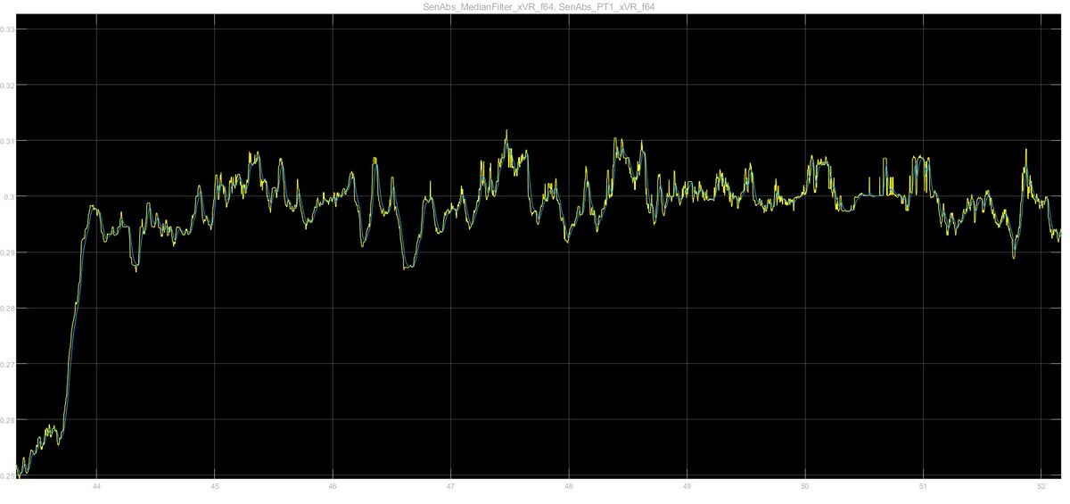Click the signal dip just after x=46.6

[x=407, y=267]
